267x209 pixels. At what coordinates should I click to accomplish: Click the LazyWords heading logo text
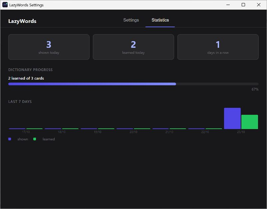[x=22, y=21]
